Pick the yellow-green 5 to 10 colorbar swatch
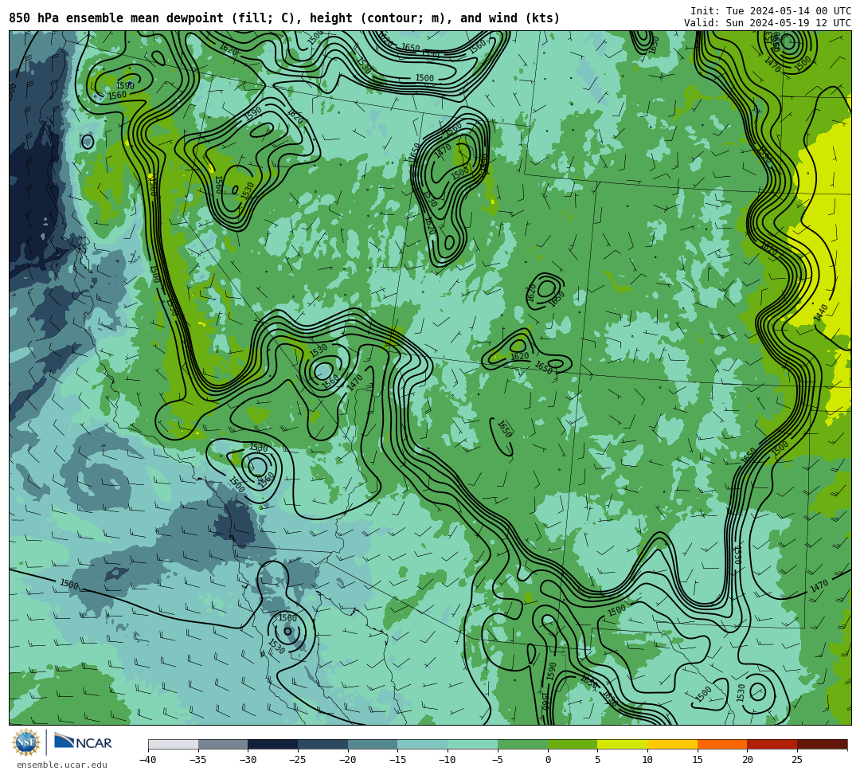The height and width of the screenshot is (775, 860). point(623,744)
